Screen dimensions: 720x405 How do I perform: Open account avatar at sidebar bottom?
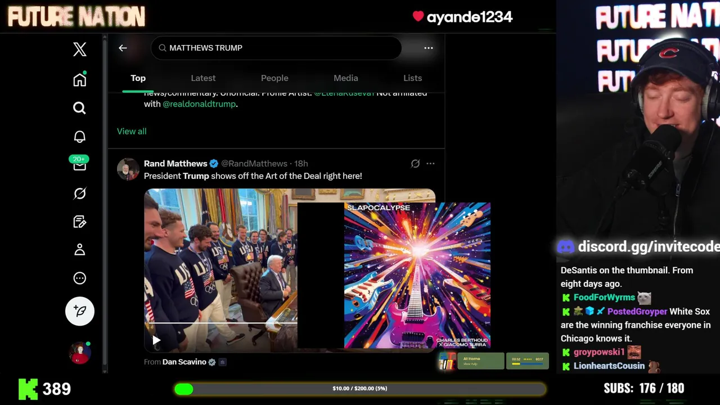(x=80, y=353)
